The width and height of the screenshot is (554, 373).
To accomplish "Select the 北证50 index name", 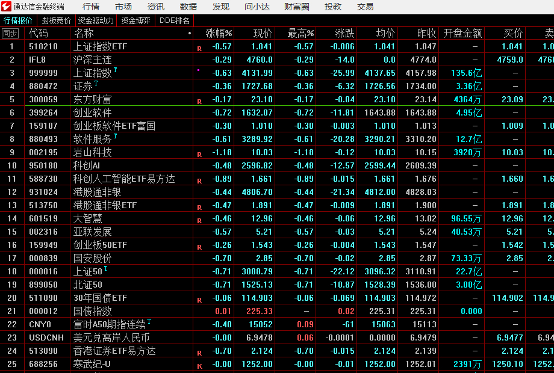I will 88,285.
